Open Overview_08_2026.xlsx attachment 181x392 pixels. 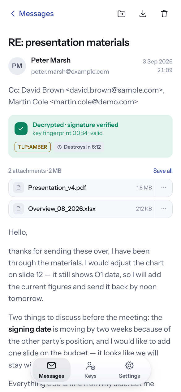tap(82, 209)
